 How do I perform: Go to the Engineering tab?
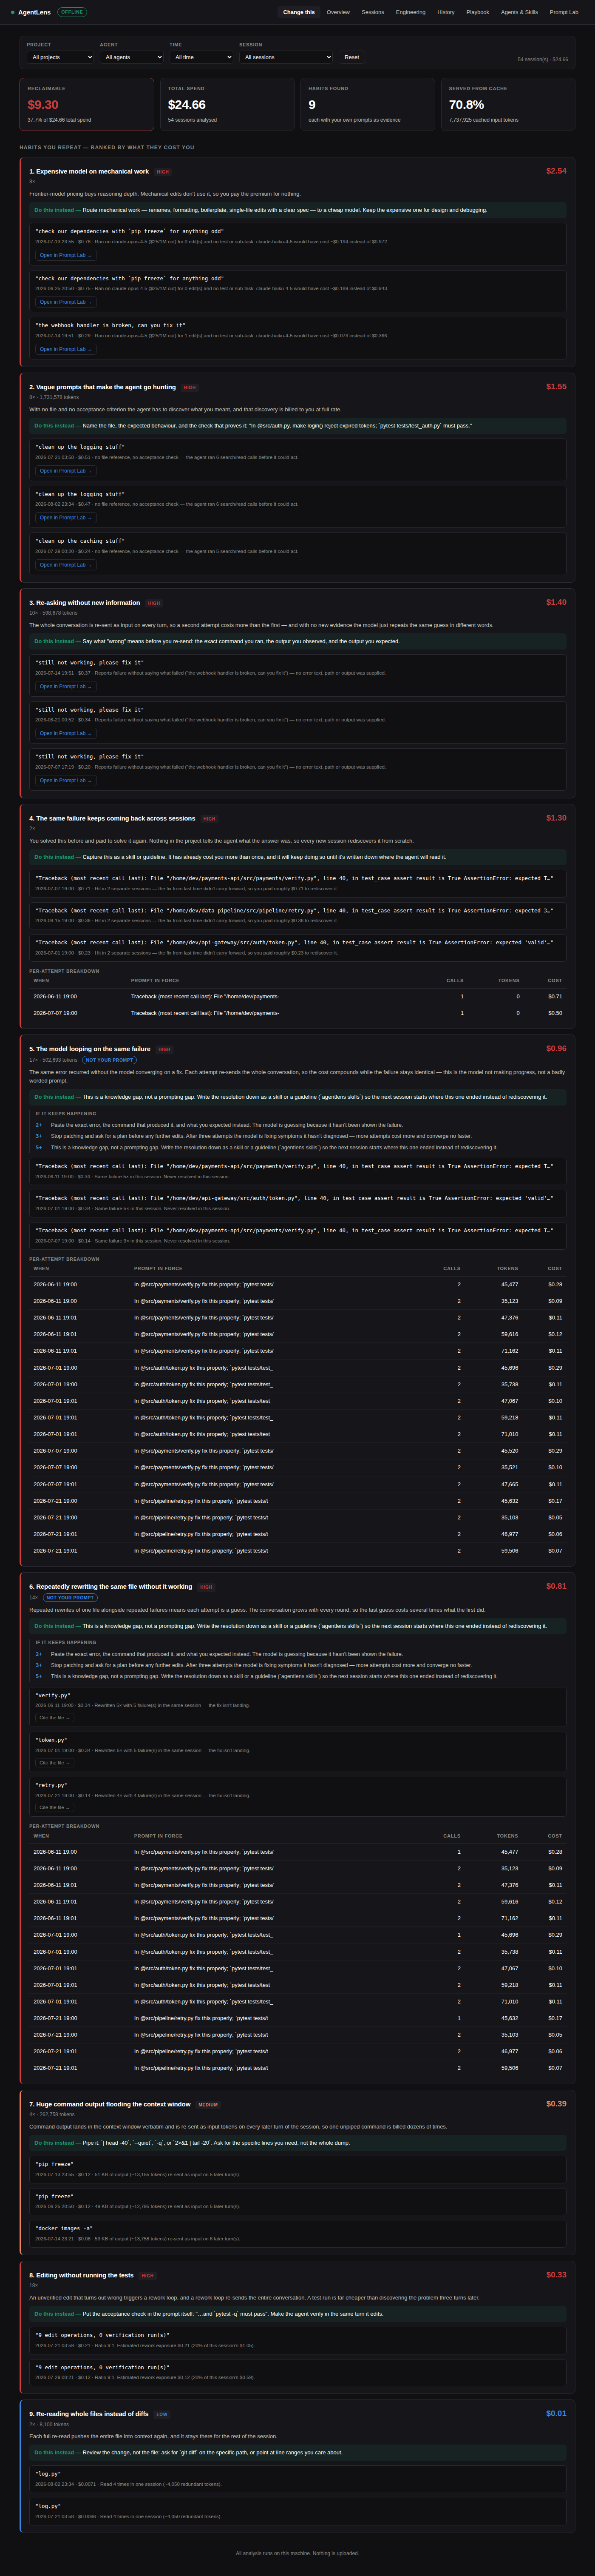pyautogui.click(x=410, y=12)
